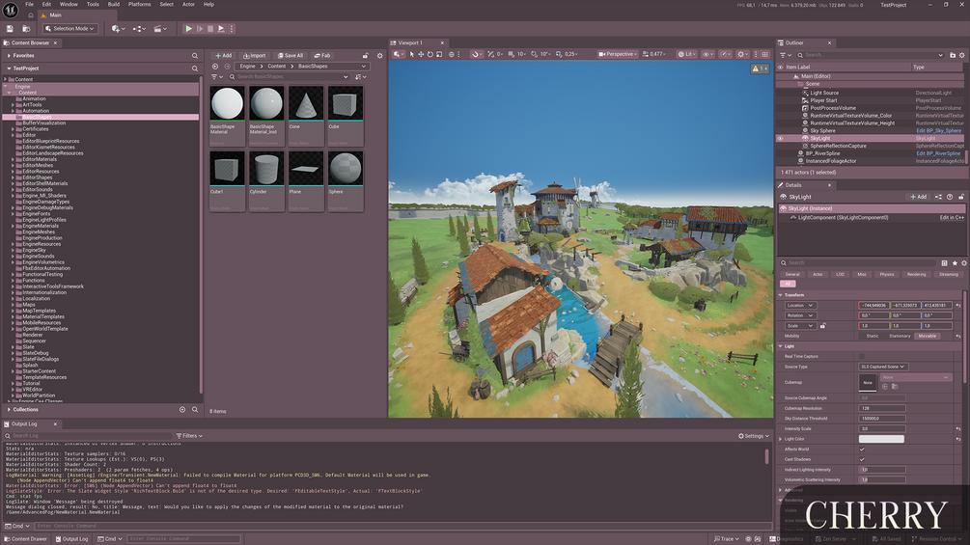
Task: Uncheck the Affects World checkbox
Action: pyautogui.click(x=862, y=450)
